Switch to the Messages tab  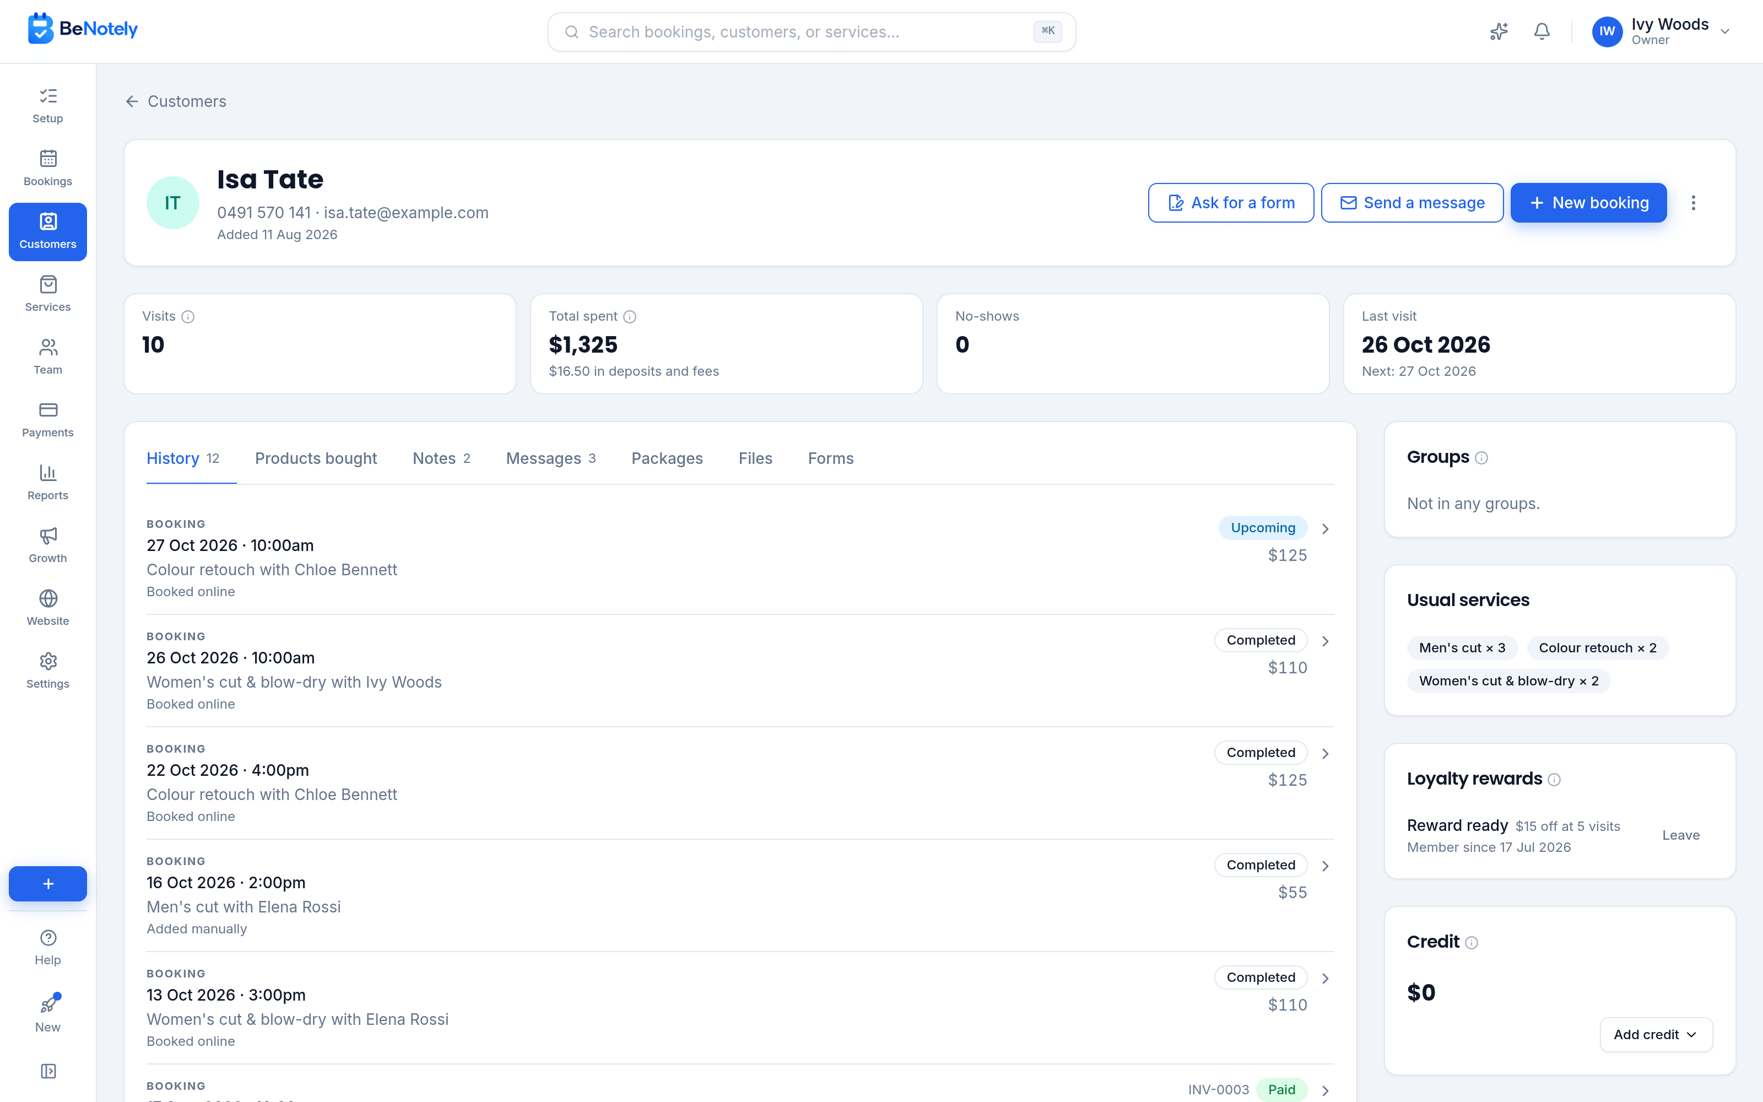[551, 458]
